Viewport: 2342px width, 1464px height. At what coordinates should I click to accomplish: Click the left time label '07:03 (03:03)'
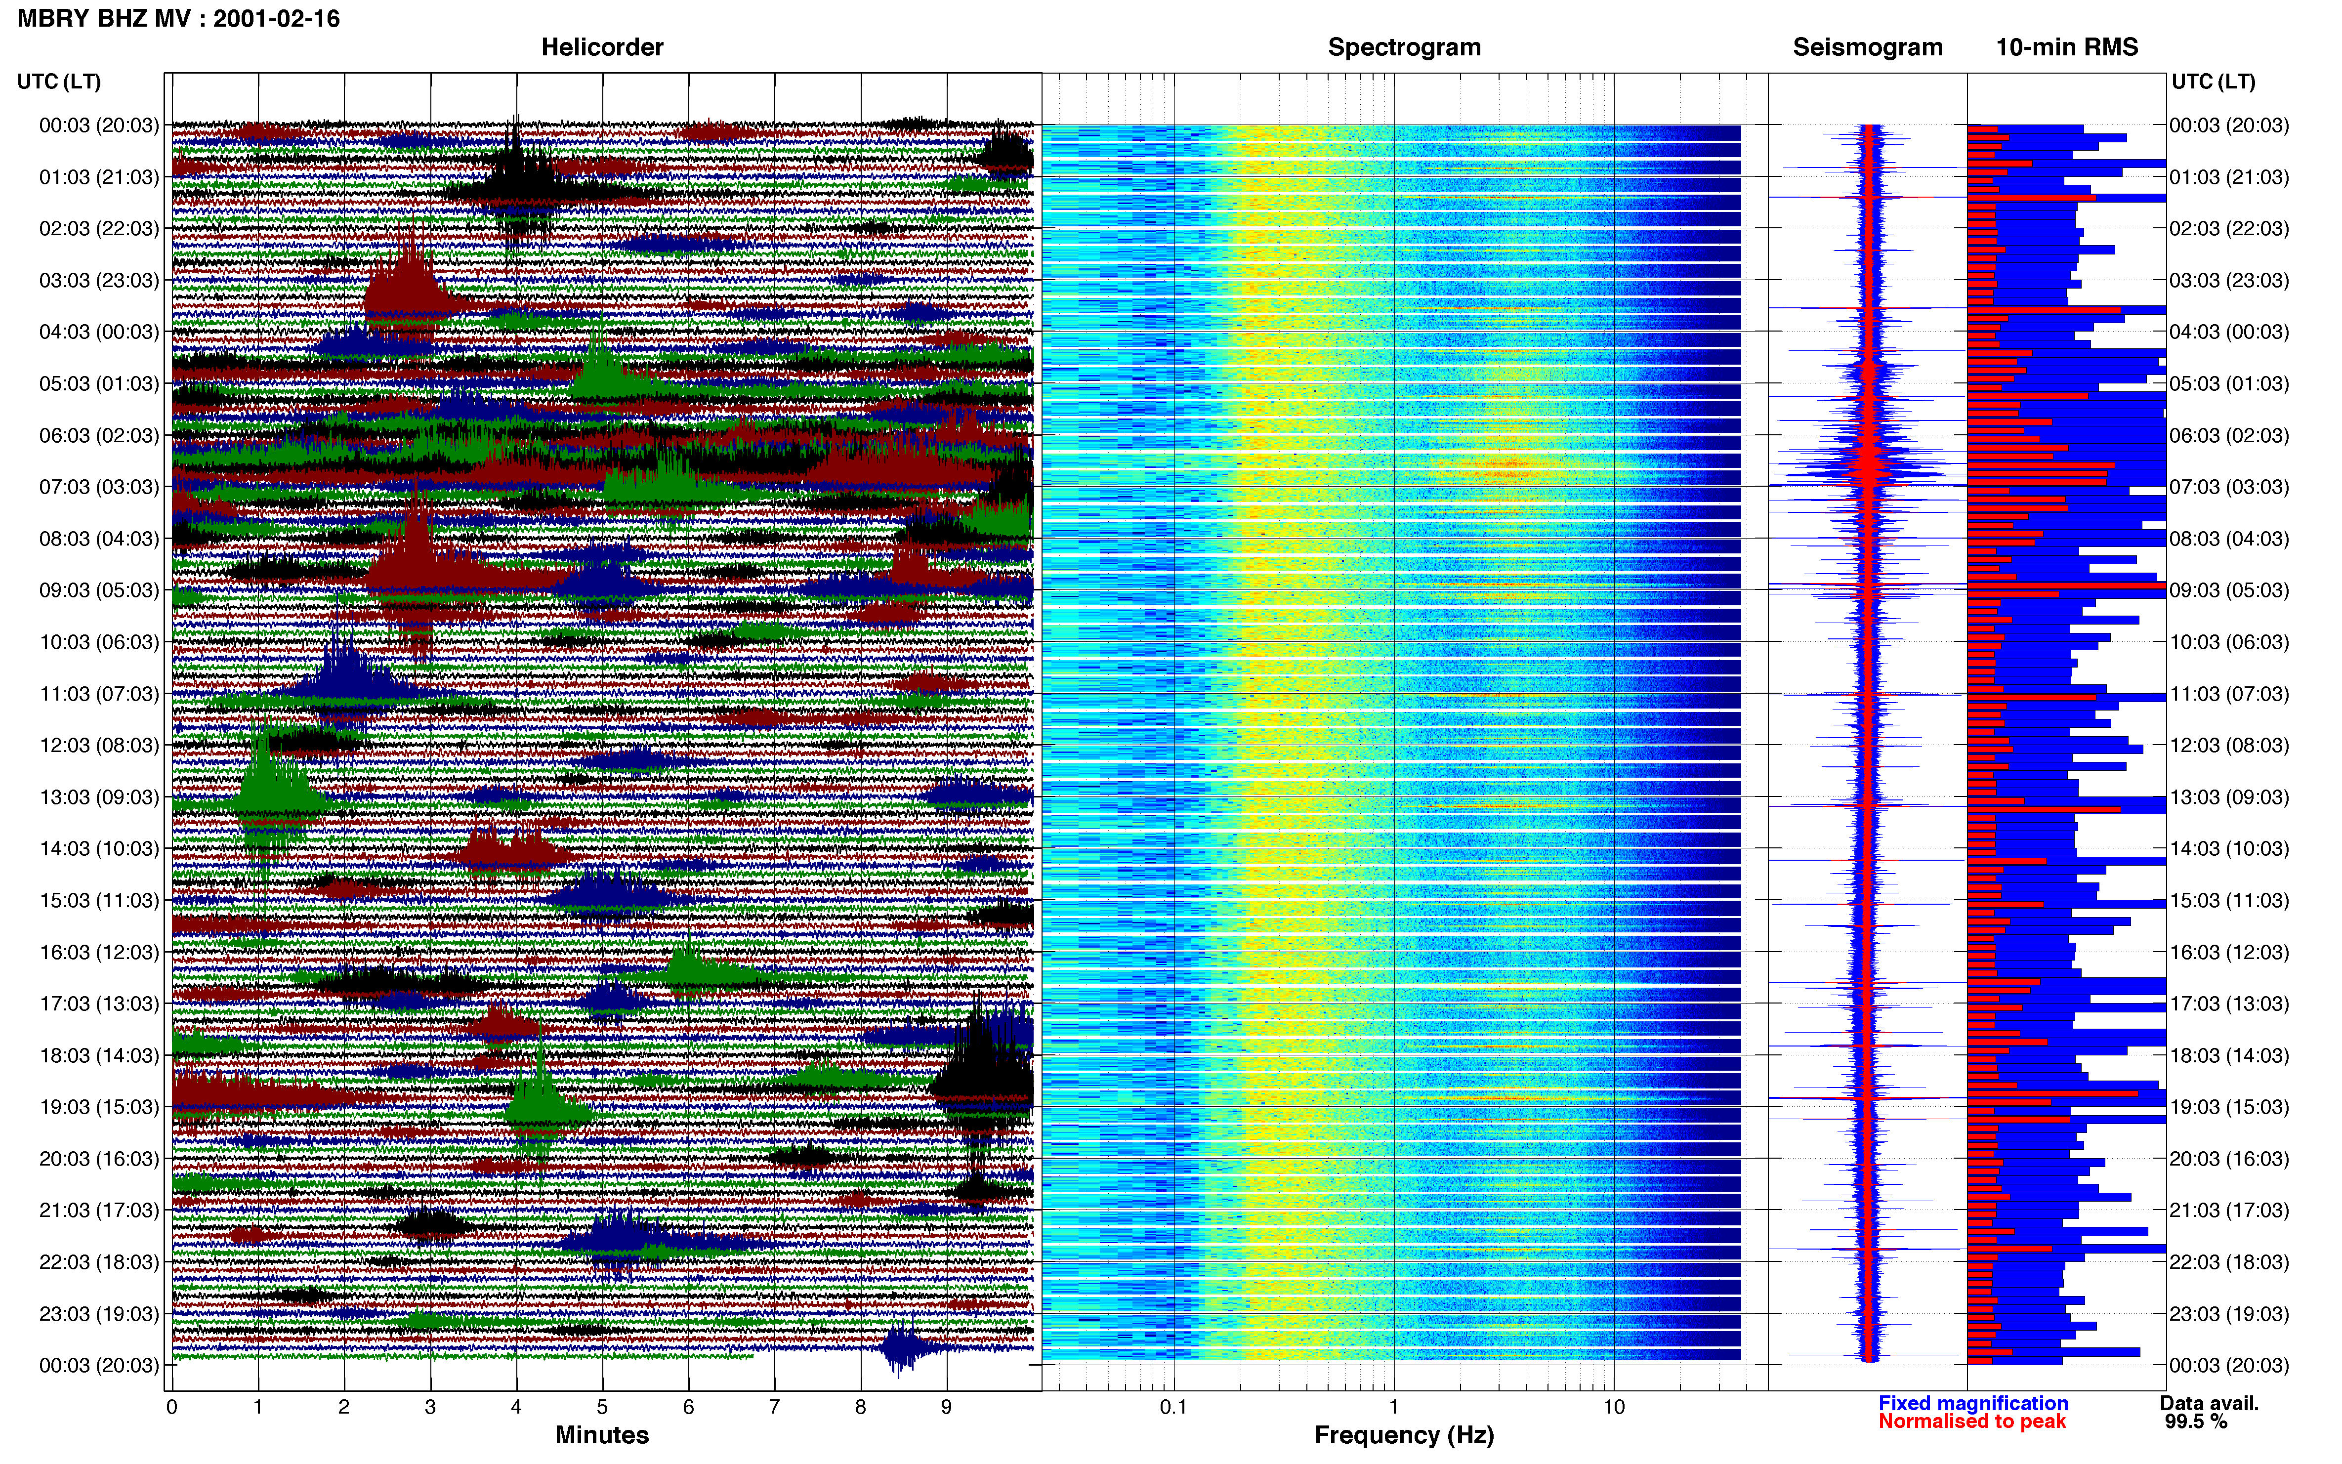[x=99, y=487]
